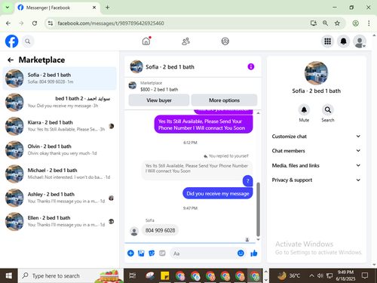This screenshot has height=283, width=377.
Task: Expand Privacy & support section
Action: 316,180
